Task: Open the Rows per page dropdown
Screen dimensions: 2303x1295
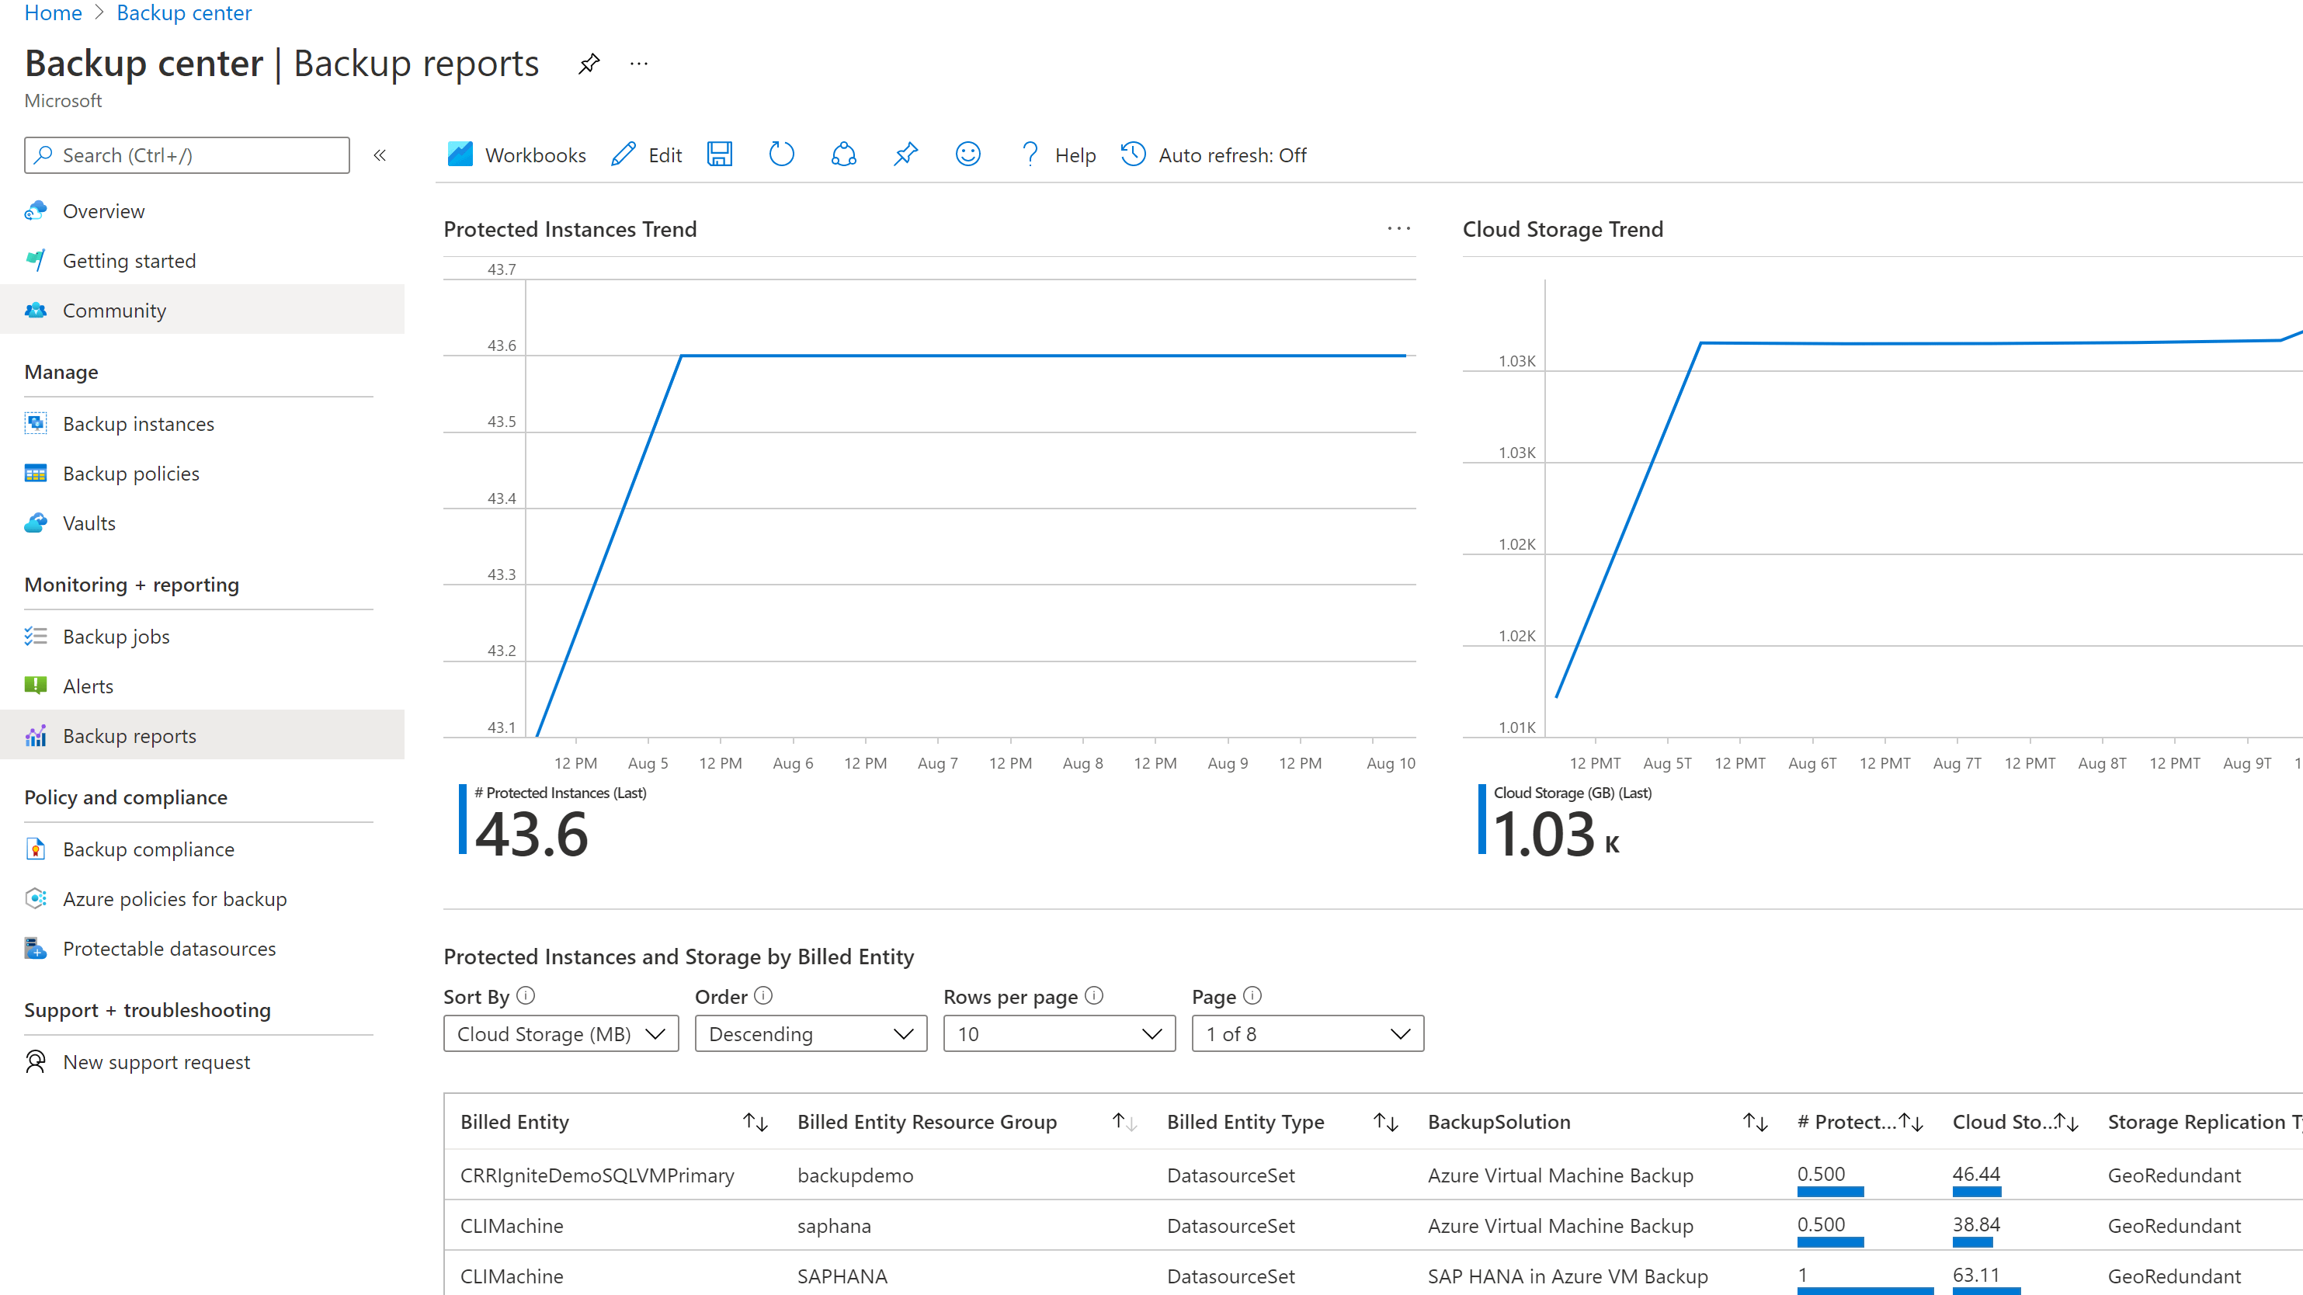Action: pyautogui.click(x=1058, y=1034)
